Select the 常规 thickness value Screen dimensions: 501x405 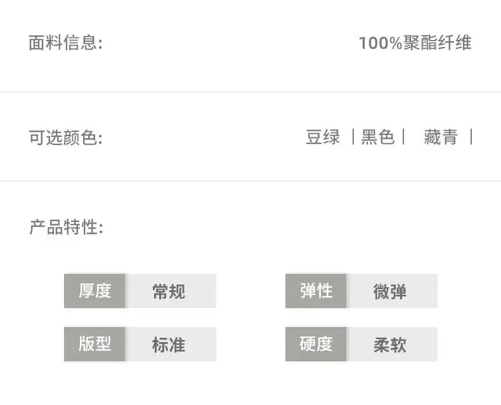169,292
